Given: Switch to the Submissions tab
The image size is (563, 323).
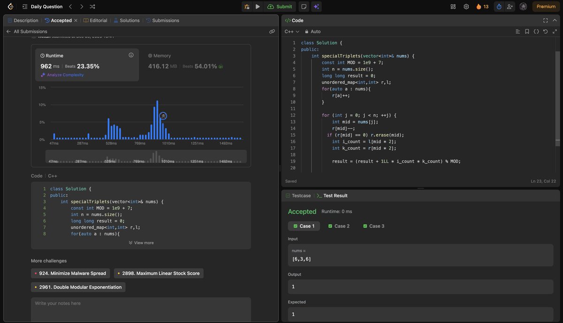Looking at the screenshot, I should (162, 21).
